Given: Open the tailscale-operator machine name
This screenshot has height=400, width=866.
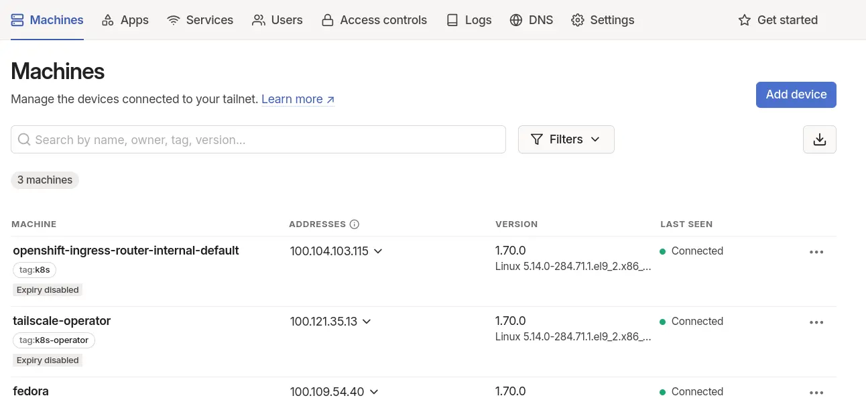Looking at the screenshot, I should pyautogui.click(x=62, y=321).
